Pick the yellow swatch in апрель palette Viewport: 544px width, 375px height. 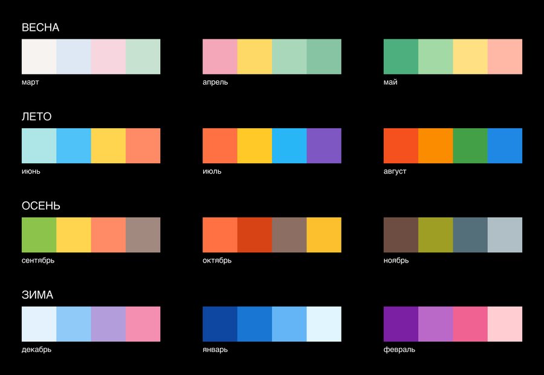254,57
